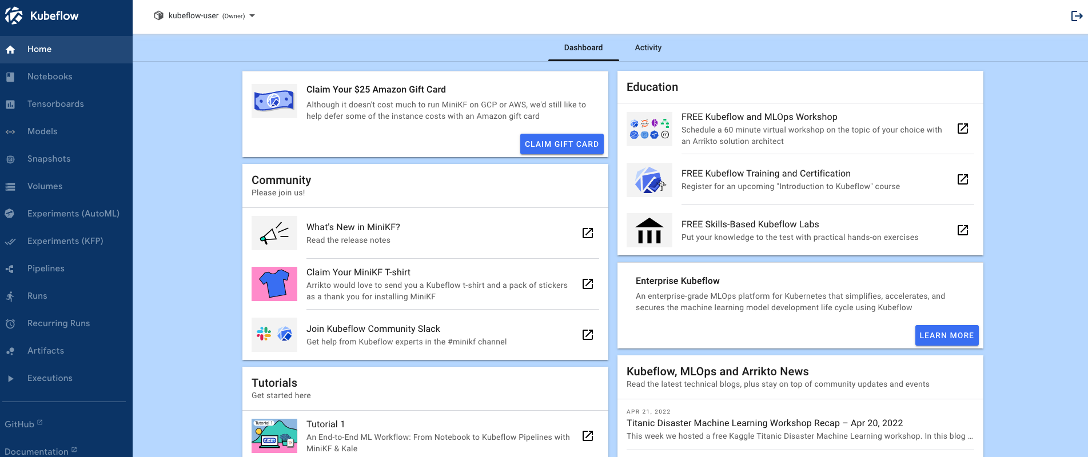Open external link icon for Claim Your MiniKF T-shirt

click(x=587, y=284)
